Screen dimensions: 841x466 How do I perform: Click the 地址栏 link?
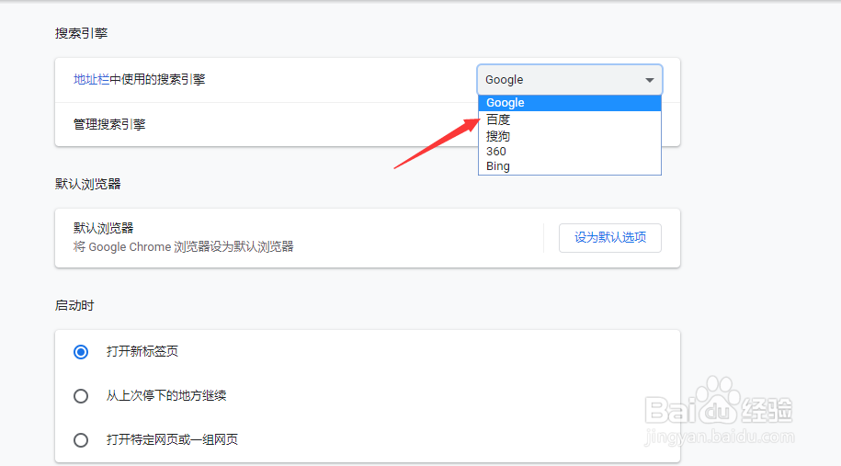[91, 80]
